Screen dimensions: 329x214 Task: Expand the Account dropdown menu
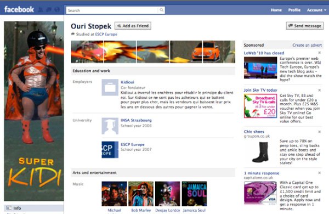click(316, 10)
